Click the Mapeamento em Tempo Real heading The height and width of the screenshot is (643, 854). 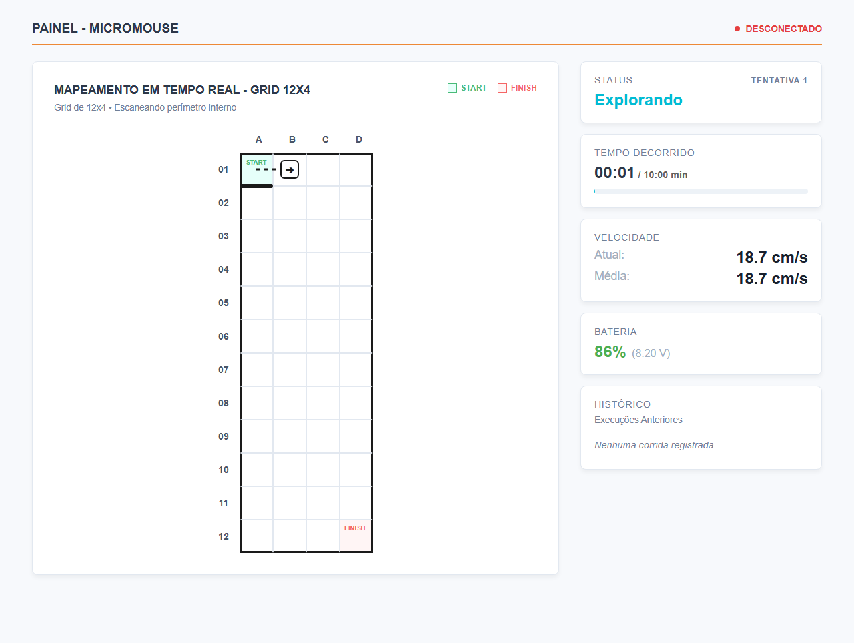182,90
